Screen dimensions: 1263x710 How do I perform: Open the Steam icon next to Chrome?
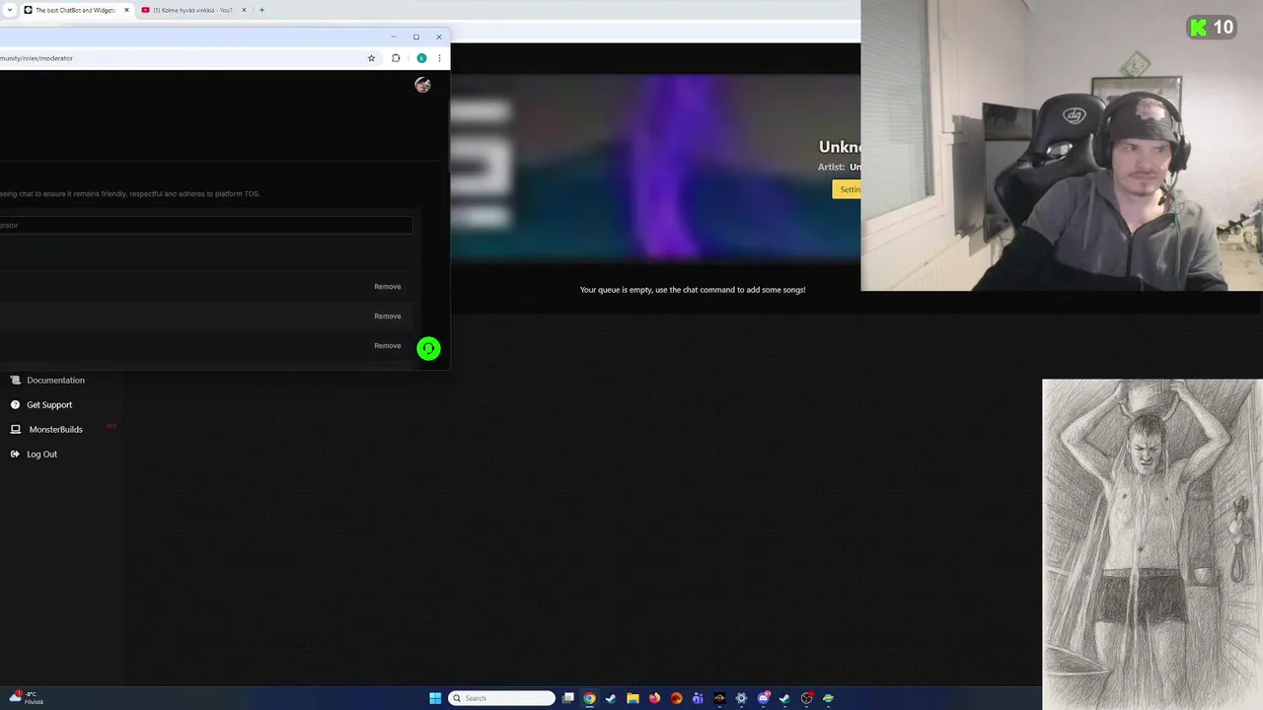(611, 698)
